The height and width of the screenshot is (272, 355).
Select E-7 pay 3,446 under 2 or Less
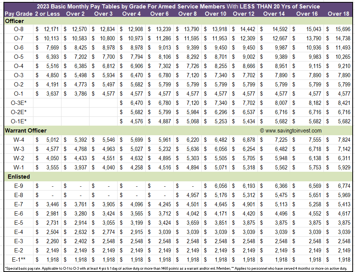[53, 204]
